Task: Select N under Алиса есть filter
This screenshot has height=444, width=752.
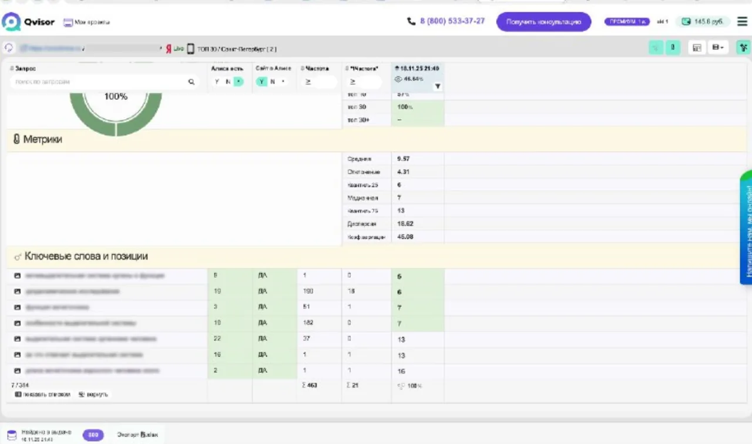Action: [228, 82]
